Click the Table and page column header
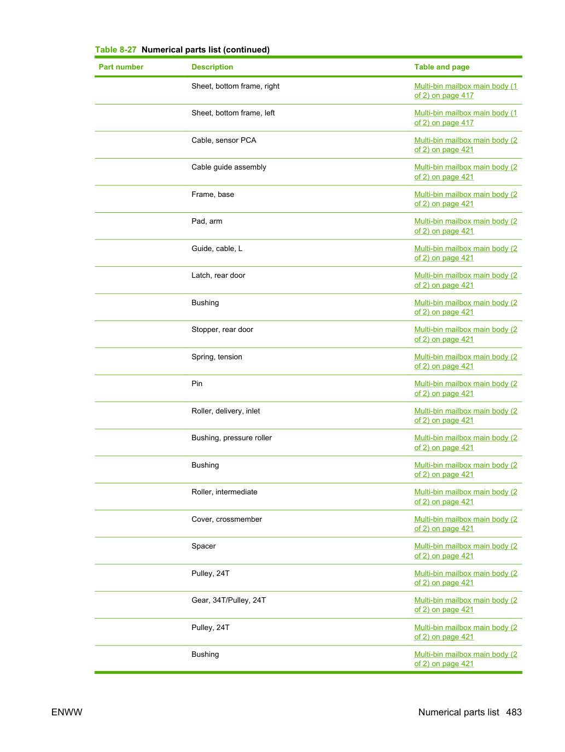The width and height of the screenshot is (565, 752). click(x=442, y=67)
